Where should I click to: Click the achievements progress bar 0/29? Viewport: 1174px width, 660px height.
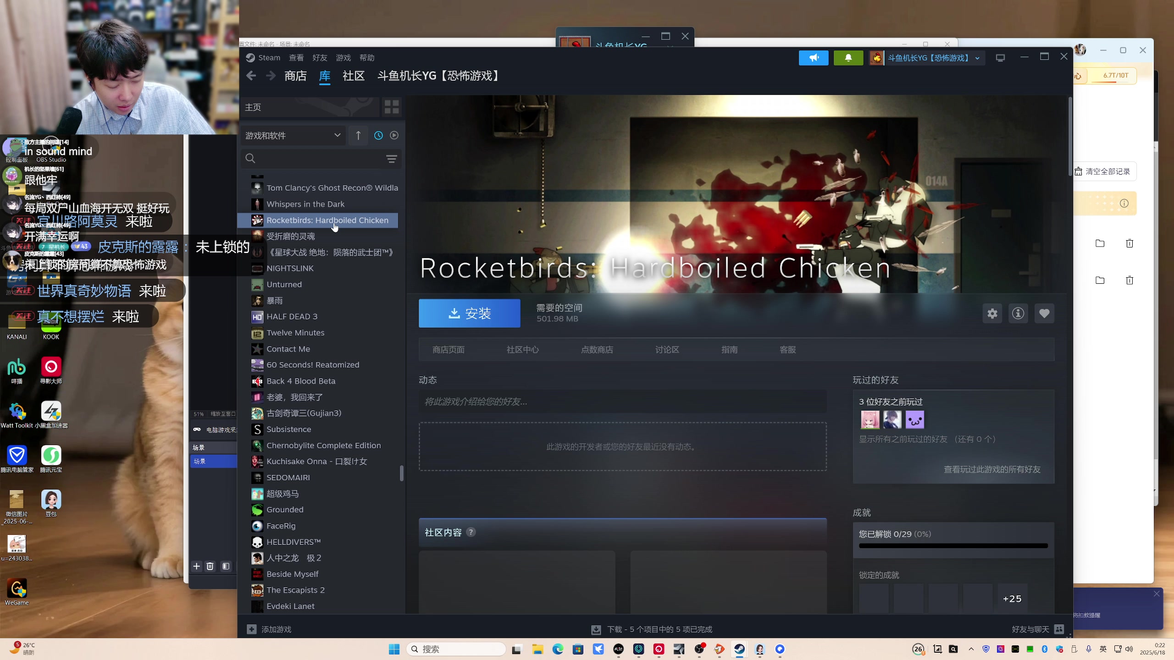tap(953, 546)
